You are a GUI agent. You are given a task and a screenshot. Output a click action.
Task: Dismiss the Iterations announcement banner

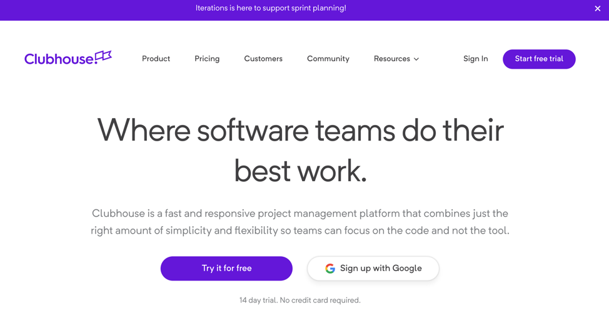(597, 9)
